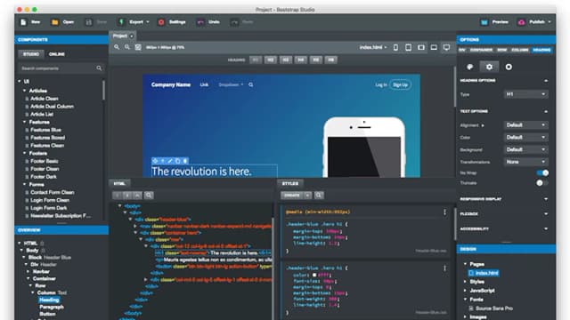Collapse the Text Options section
The width and height of the screenshot is (570, 320).
(x=546, y=111)
